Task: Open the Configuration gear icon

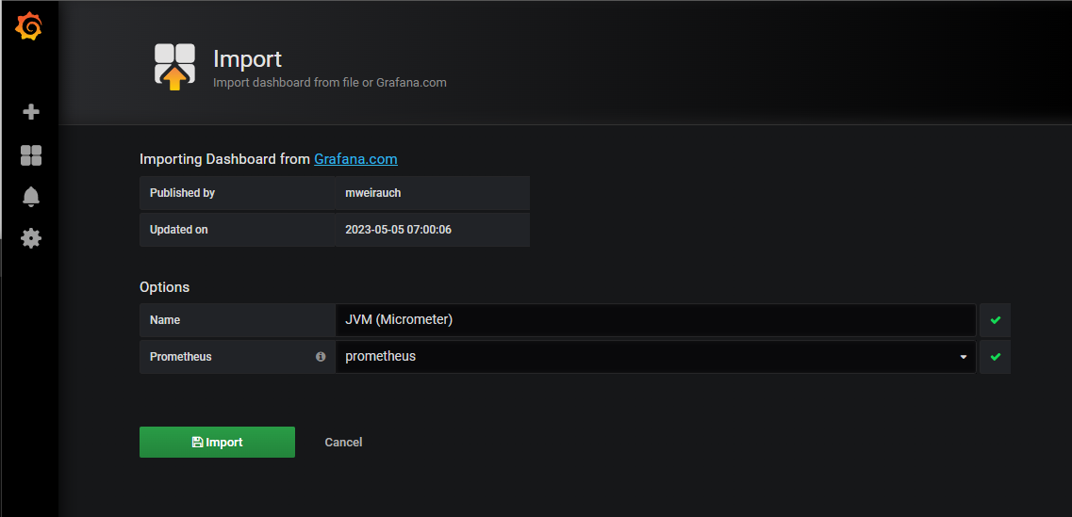Action: point(31,238)
